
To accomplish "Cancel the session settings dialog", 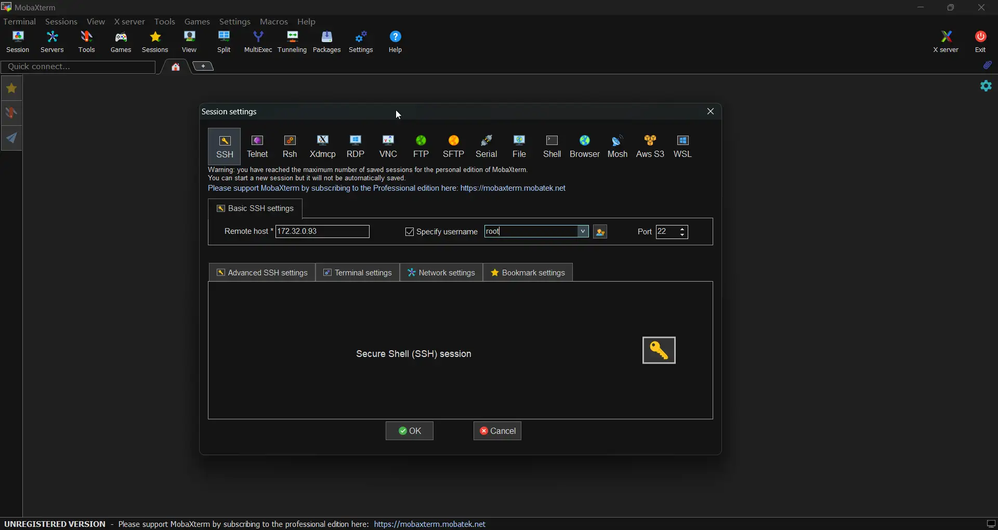I will [x=497, y=431].
